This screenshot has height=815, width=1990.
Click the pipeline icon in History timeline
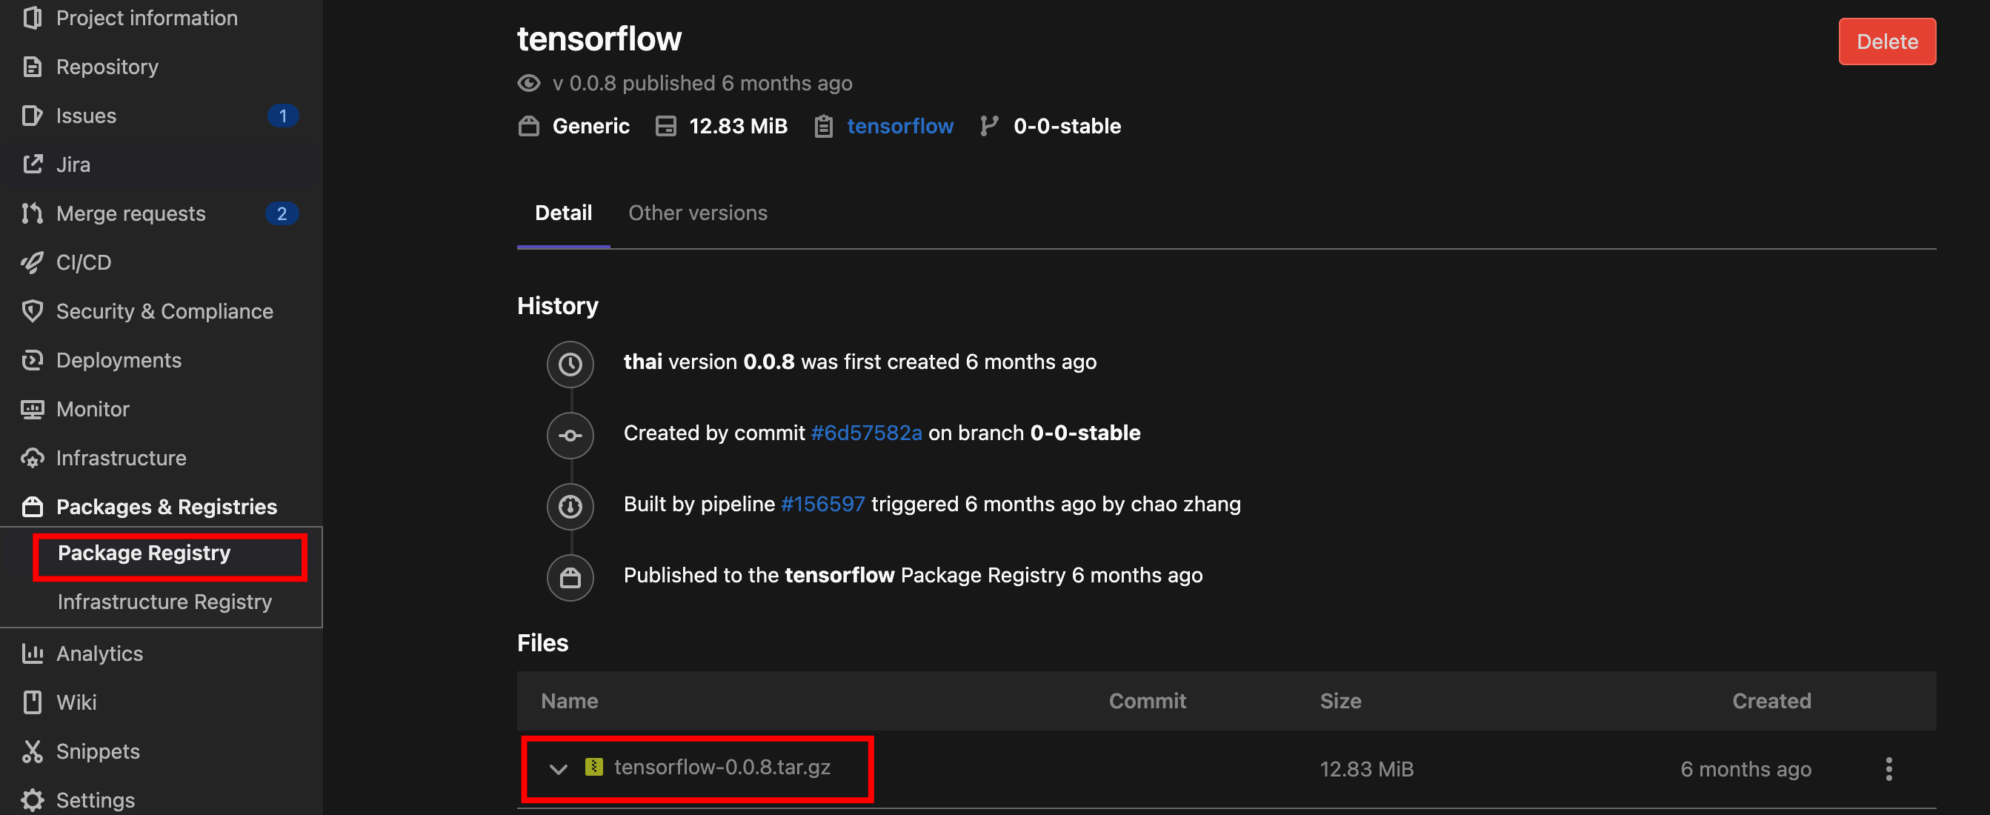[570, 507]
